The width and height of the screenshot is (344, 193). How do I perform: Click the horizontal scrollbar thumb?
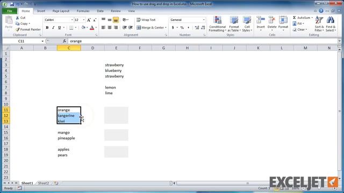[x=247, y=183]
